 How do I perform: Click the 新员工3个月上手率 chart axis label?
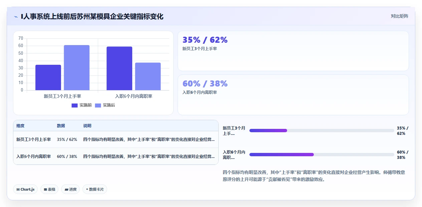coord(62,96)
